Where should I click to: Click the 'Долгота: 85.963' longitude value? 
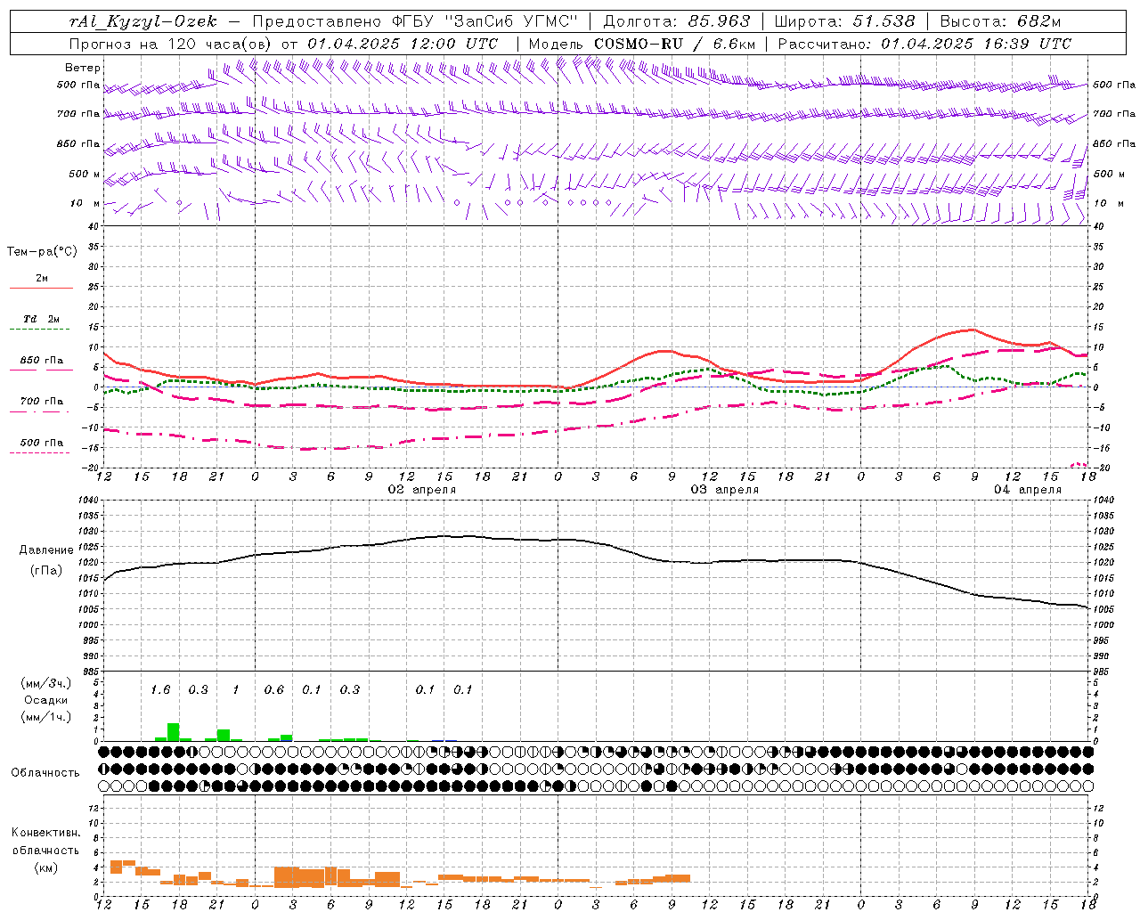[x=677, y=21]
